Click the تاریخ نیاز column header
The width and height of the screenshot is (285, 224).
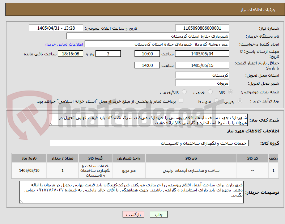point(29,158)
